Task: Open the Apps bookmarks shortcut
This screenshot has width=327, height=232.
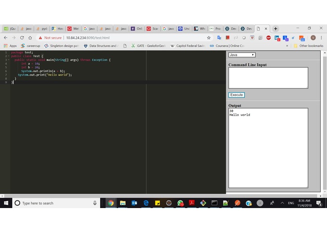Action: 10,46
